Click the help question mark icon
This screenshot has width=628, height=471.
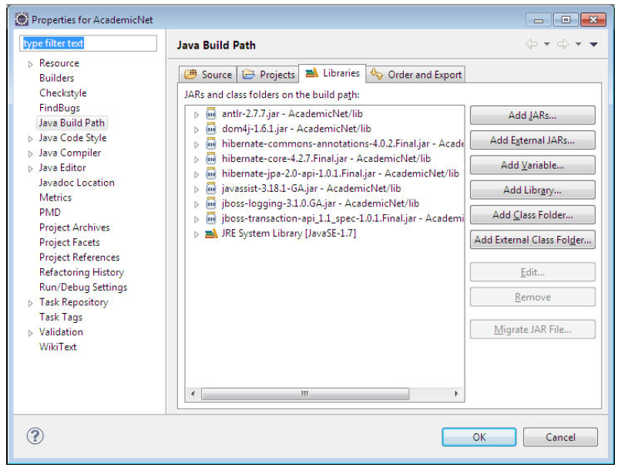(x=35, y=436)
